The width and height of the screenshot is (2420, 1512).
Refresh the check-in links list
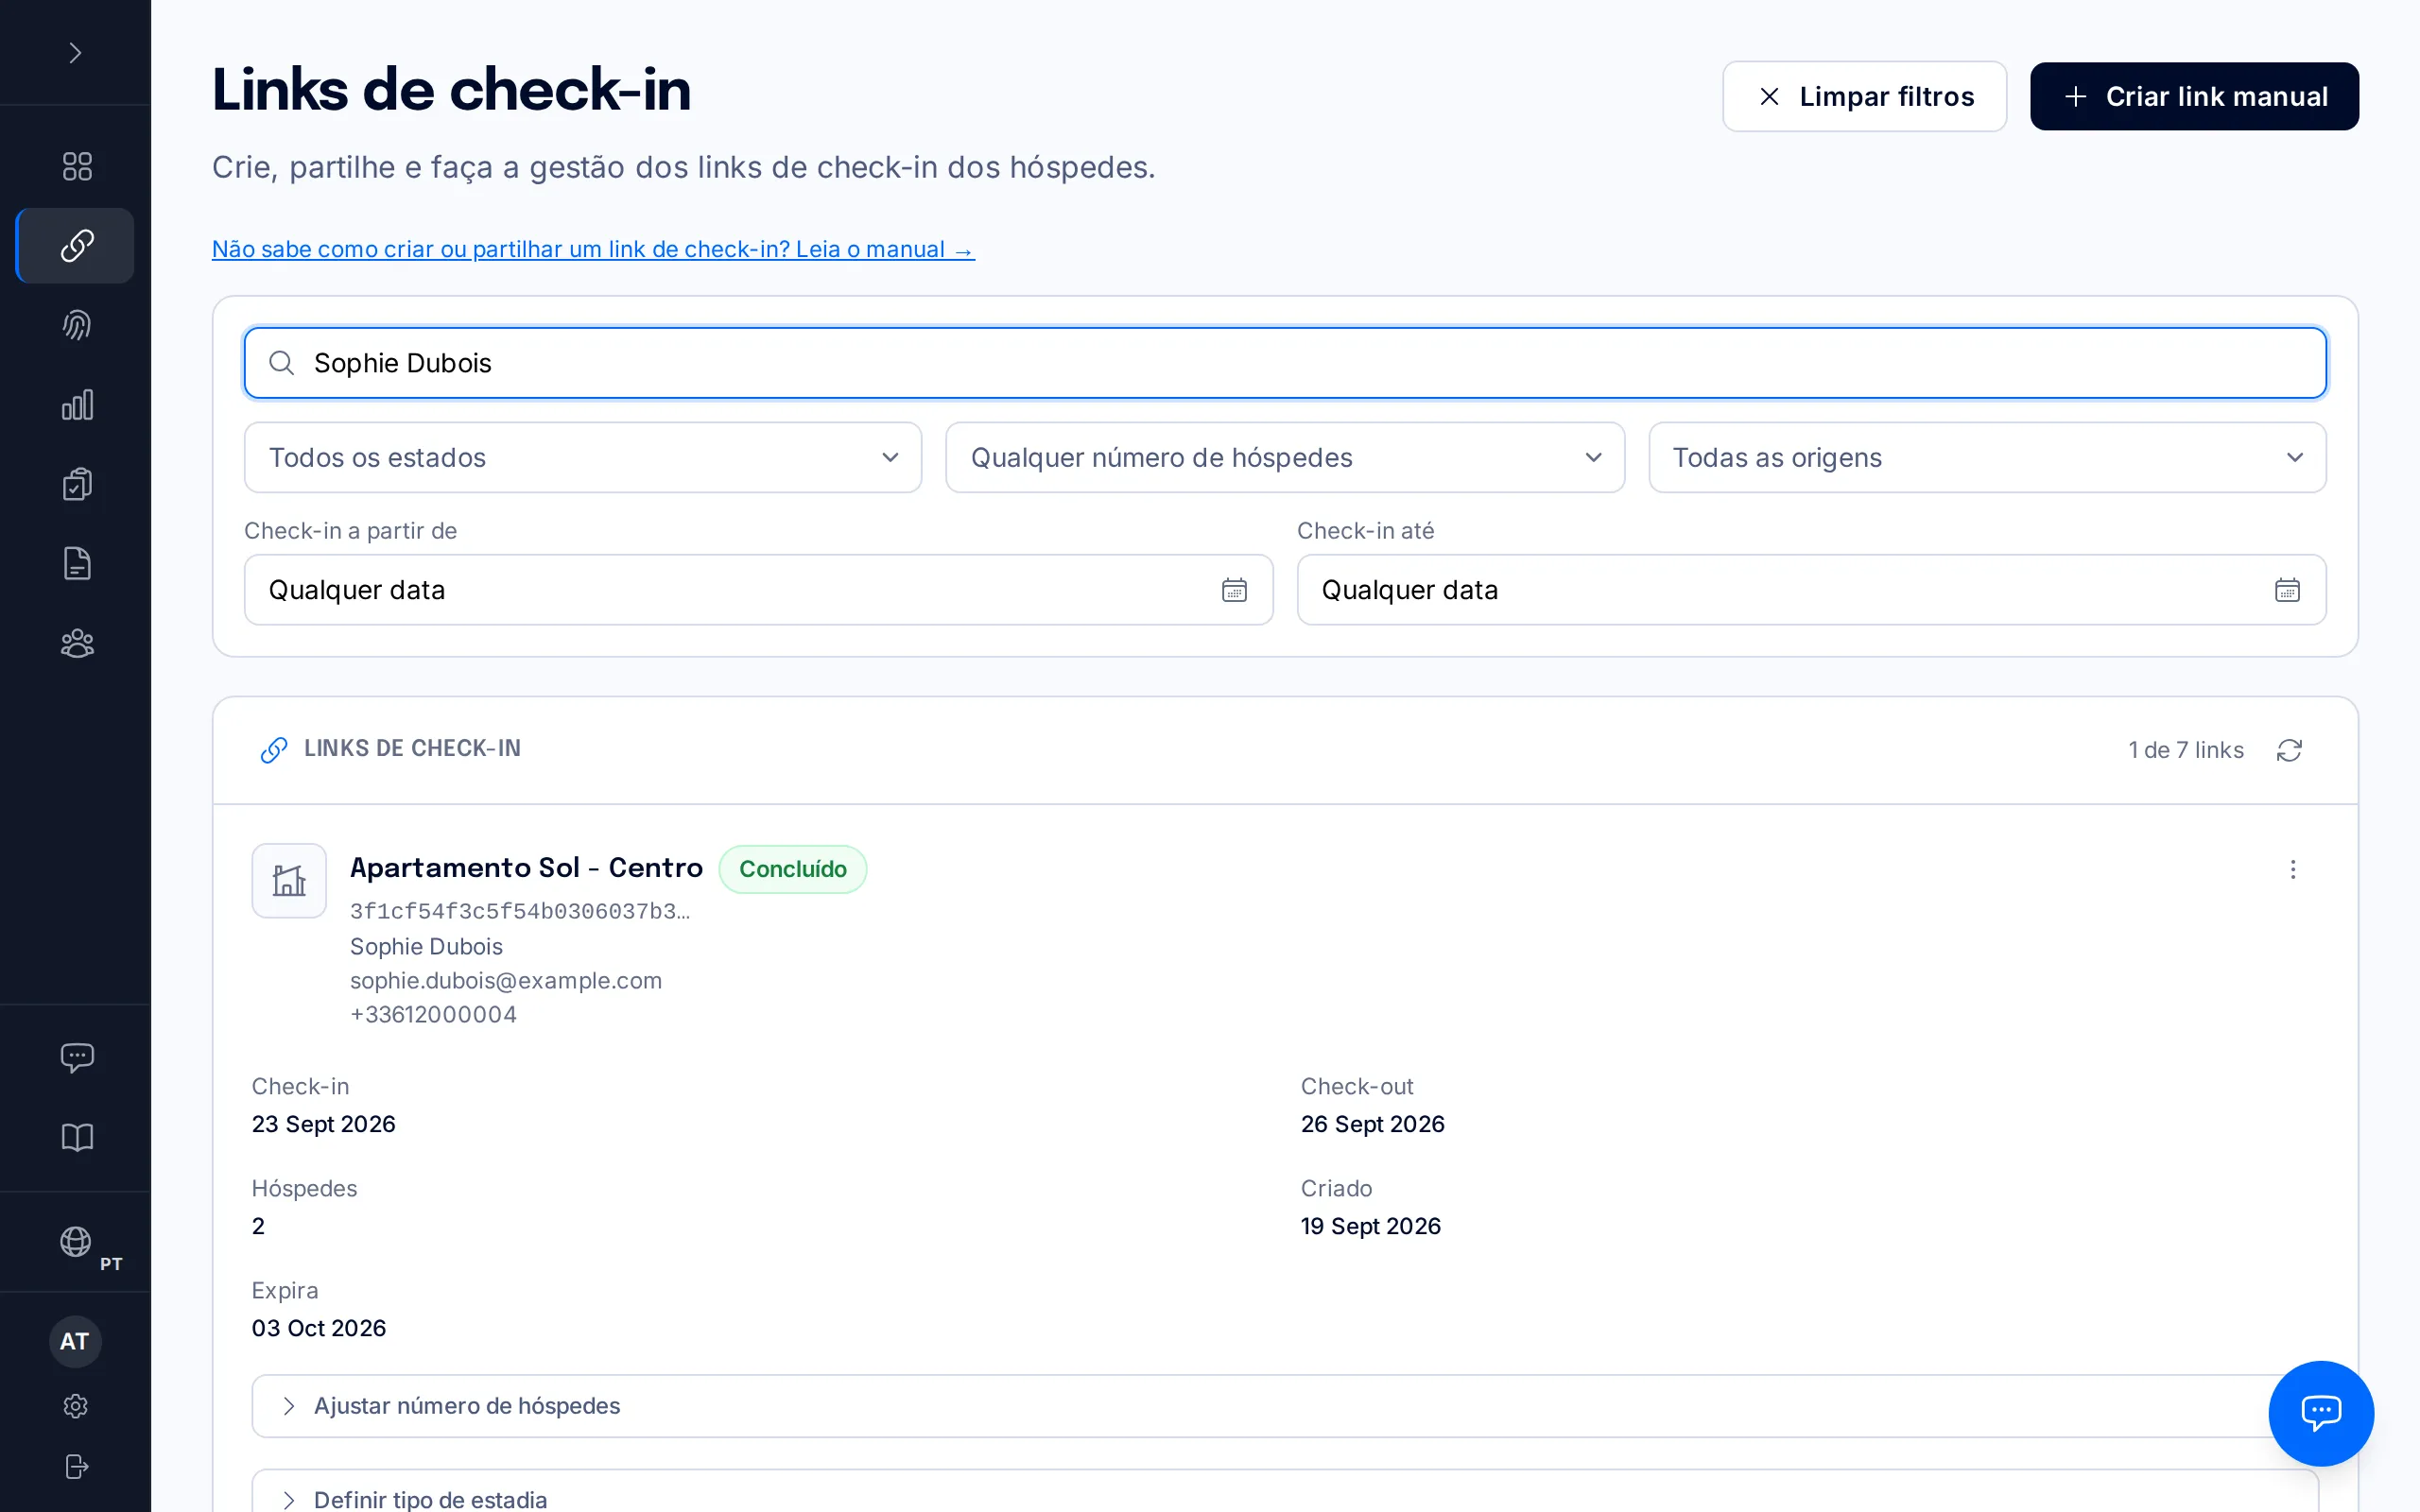2289,750
